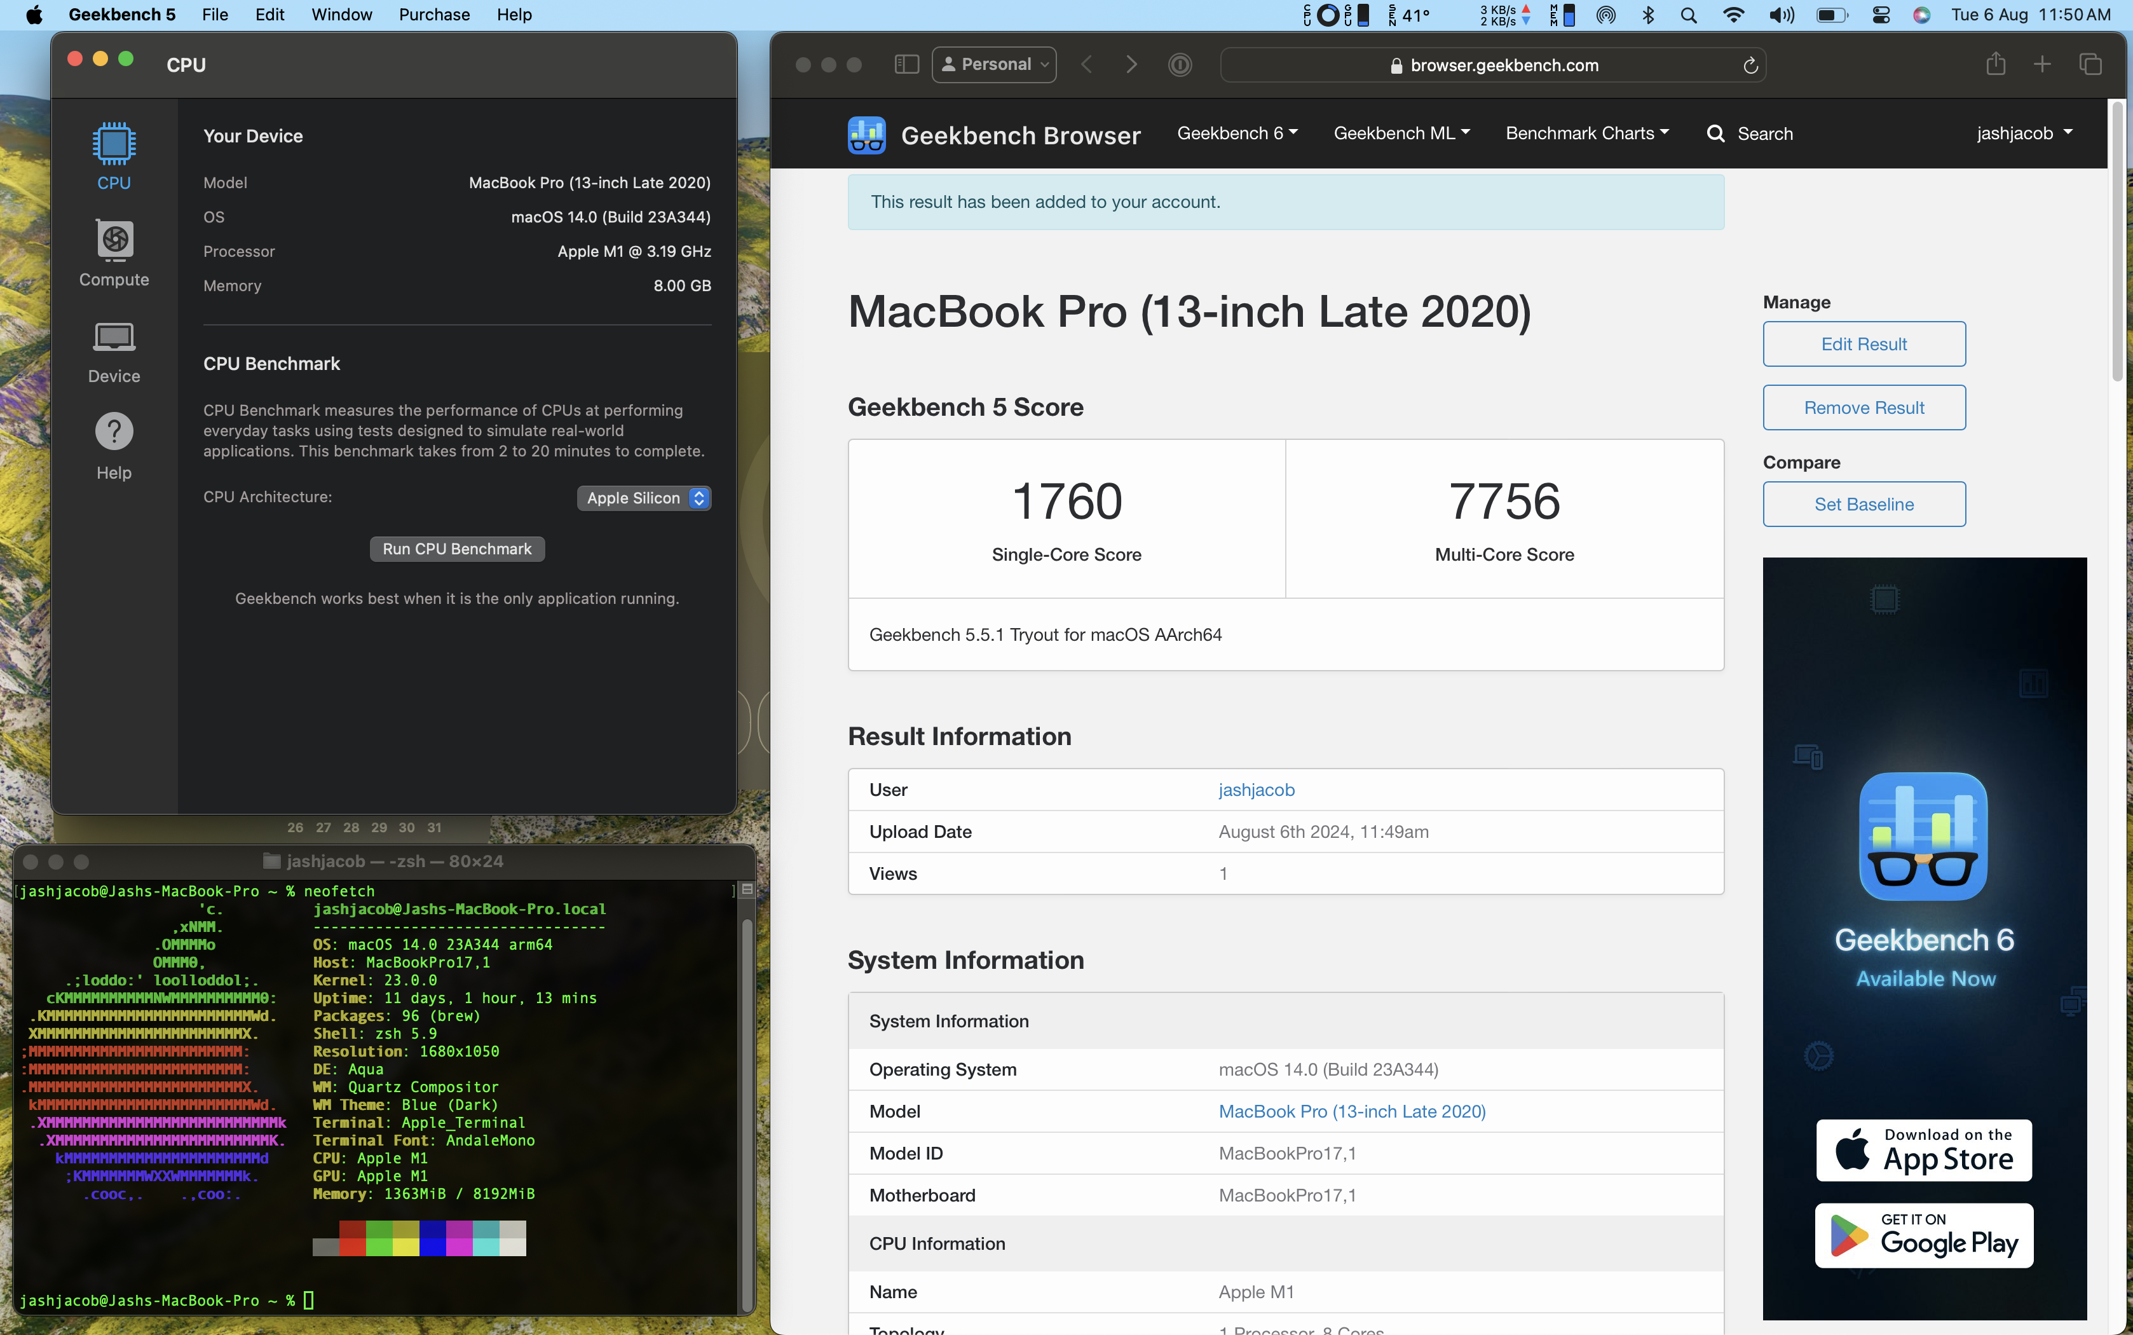Click "August 6th 2024, 11:49am" upload date
The width and height of the screenshot is (2133, 1335).
[x=1323, y=832]
